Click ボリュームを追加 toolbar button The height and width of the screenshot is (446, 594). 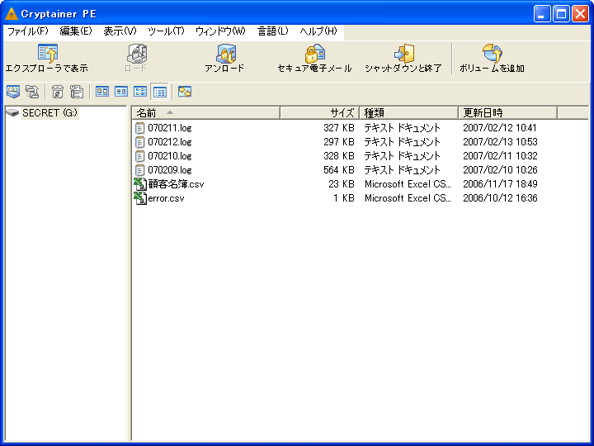tap(492, 59)
